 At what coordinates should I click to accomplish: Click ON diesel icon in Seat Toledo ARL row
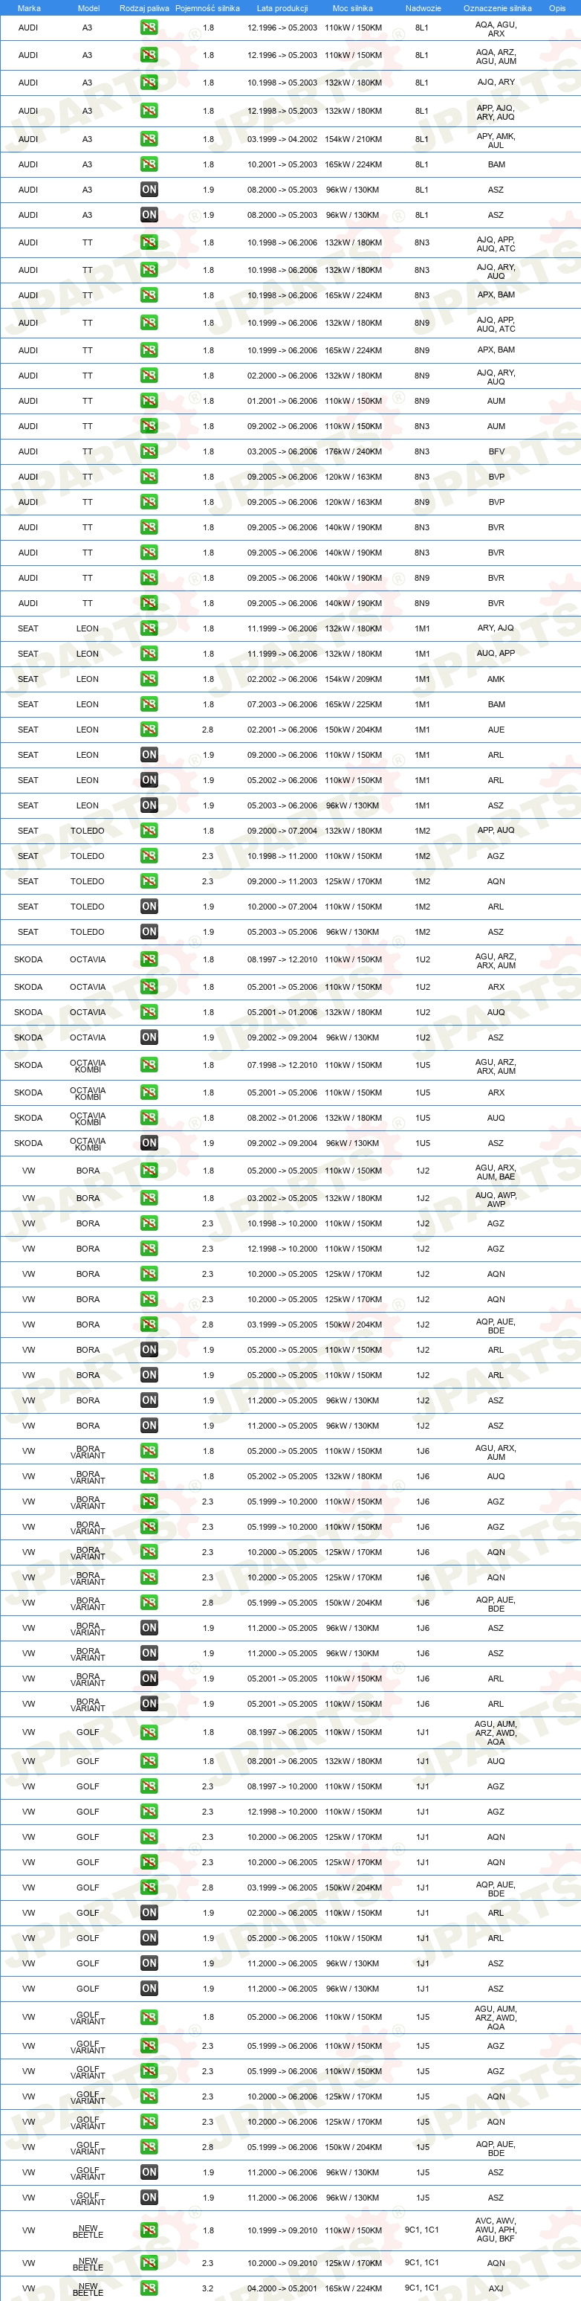coord(149,906)
